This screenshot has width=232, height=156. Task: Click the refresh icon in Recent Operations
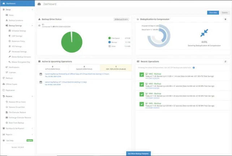225,62
